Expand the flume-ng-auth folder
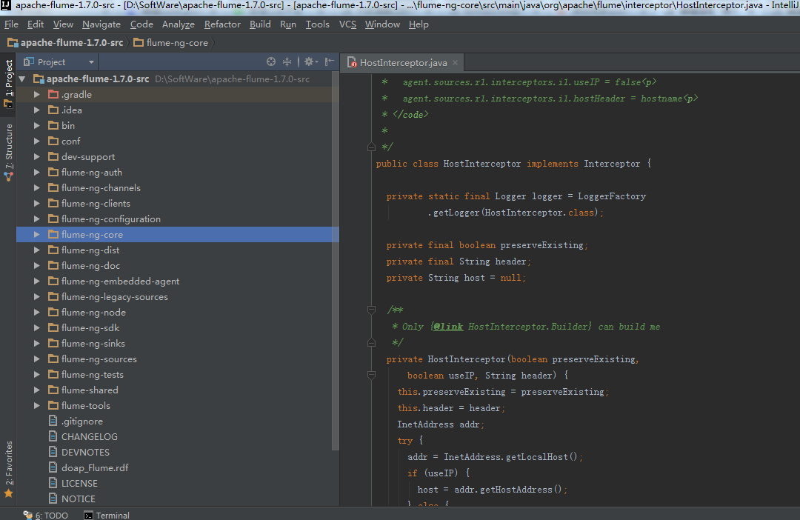The width and height of the screenshot is (800, 520). (x=37, y=173)
